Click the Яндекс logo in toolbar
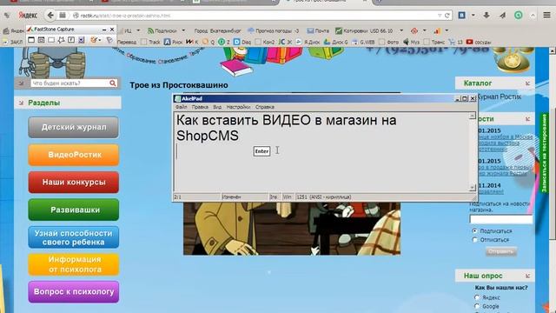The height and width of the screenshot is (313, 556). pos(28,16)
